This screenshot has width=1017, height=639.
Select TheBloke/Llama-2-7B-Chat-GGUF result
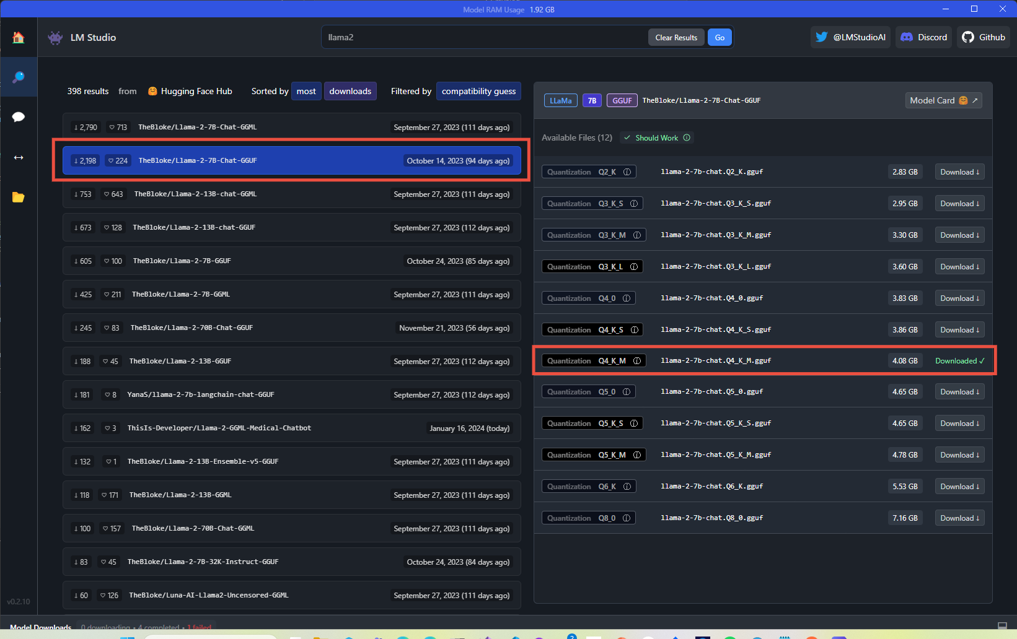pos(292,160)
